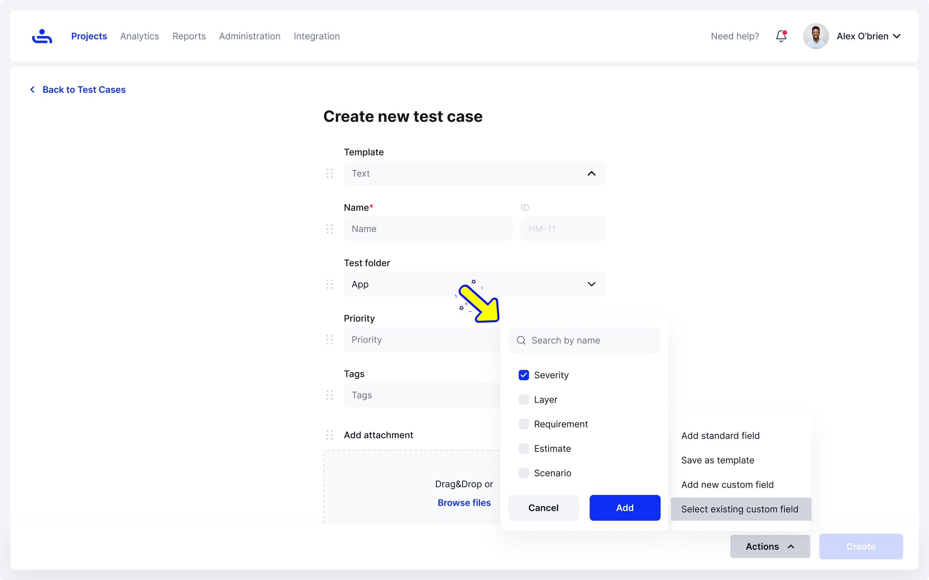
Task: Uncheck the Severity checkbox
Action: coord(524,375)
